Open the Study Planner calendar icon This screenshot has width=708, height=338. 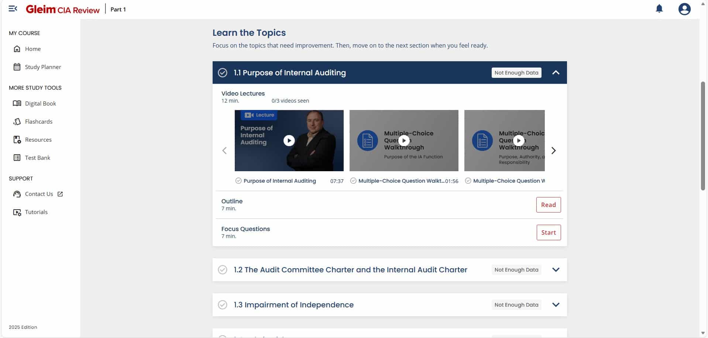pyautogui.click(x=17, y=67)
